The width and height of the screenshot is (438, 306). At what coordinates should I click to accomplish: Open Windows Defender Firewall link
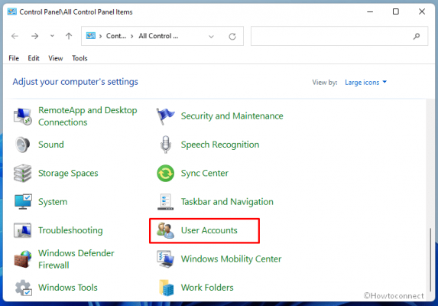coord(76,259)
